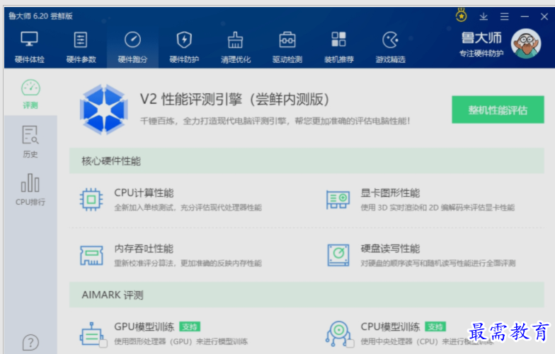Switch to the 硬件参数 tab
This screenshot has height=354, width=555.
click(x=81, y=47)
